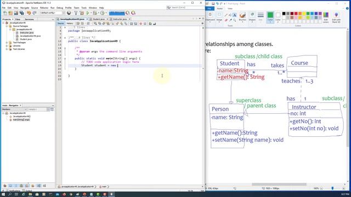Screen dimensions: 351x197
Task: Adjust Paint zoom slider
Action: [332, 188]
